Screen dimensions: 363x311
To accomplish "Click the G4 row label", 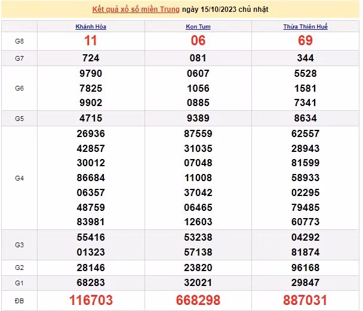I will (19, 178).
